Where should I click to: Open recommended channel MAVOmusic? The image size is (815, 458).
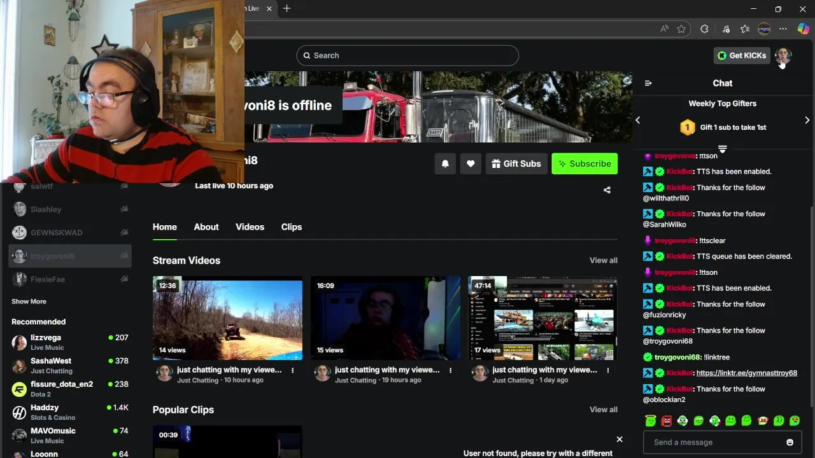70,436
